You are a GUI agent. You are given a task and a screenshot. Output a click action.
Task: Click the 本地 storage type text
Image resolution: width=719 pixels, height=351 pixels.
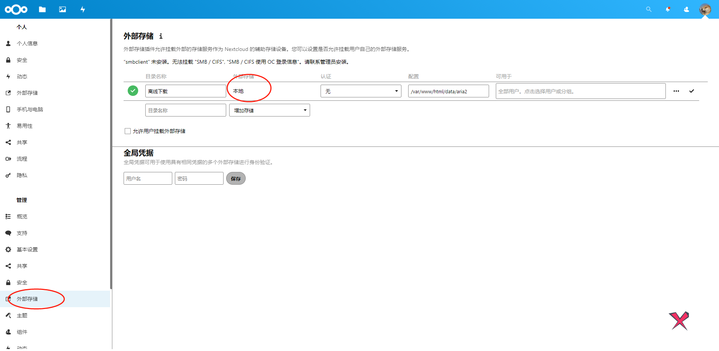tap(238, 91)
